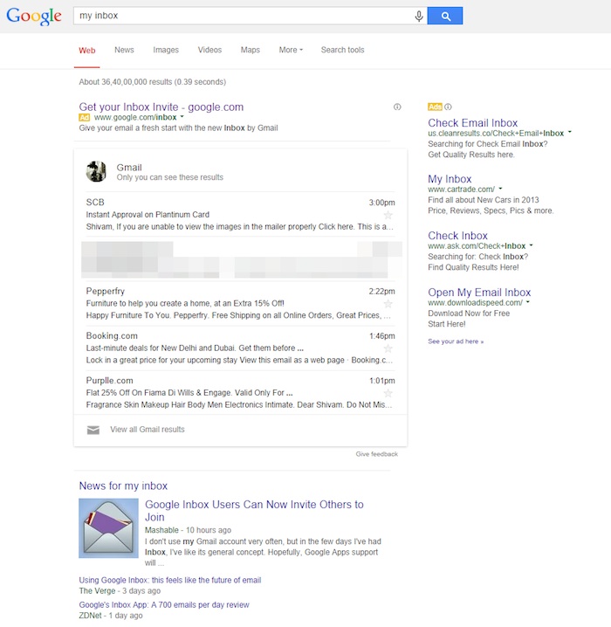Open the envelope news thumbnail image
611x627 pixels.
(108, 527)
